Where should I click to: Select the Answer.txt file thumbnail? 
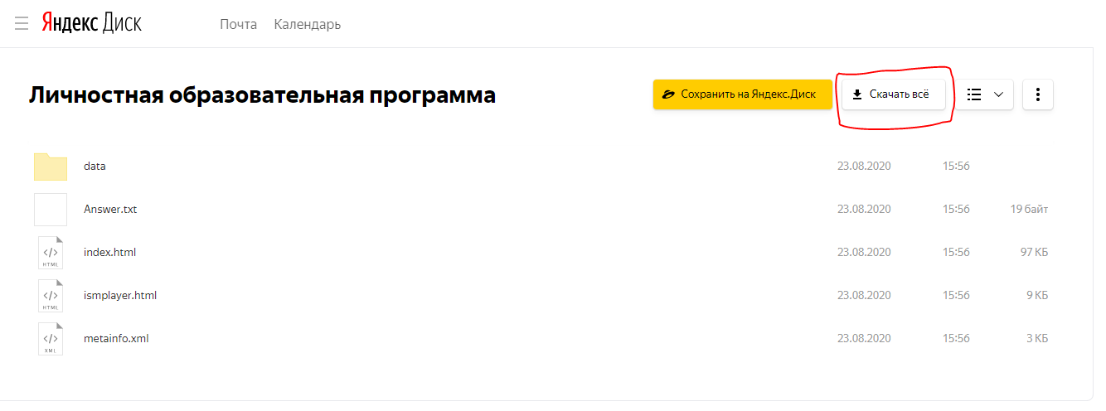pyautogui.click(x=51, y=210)
